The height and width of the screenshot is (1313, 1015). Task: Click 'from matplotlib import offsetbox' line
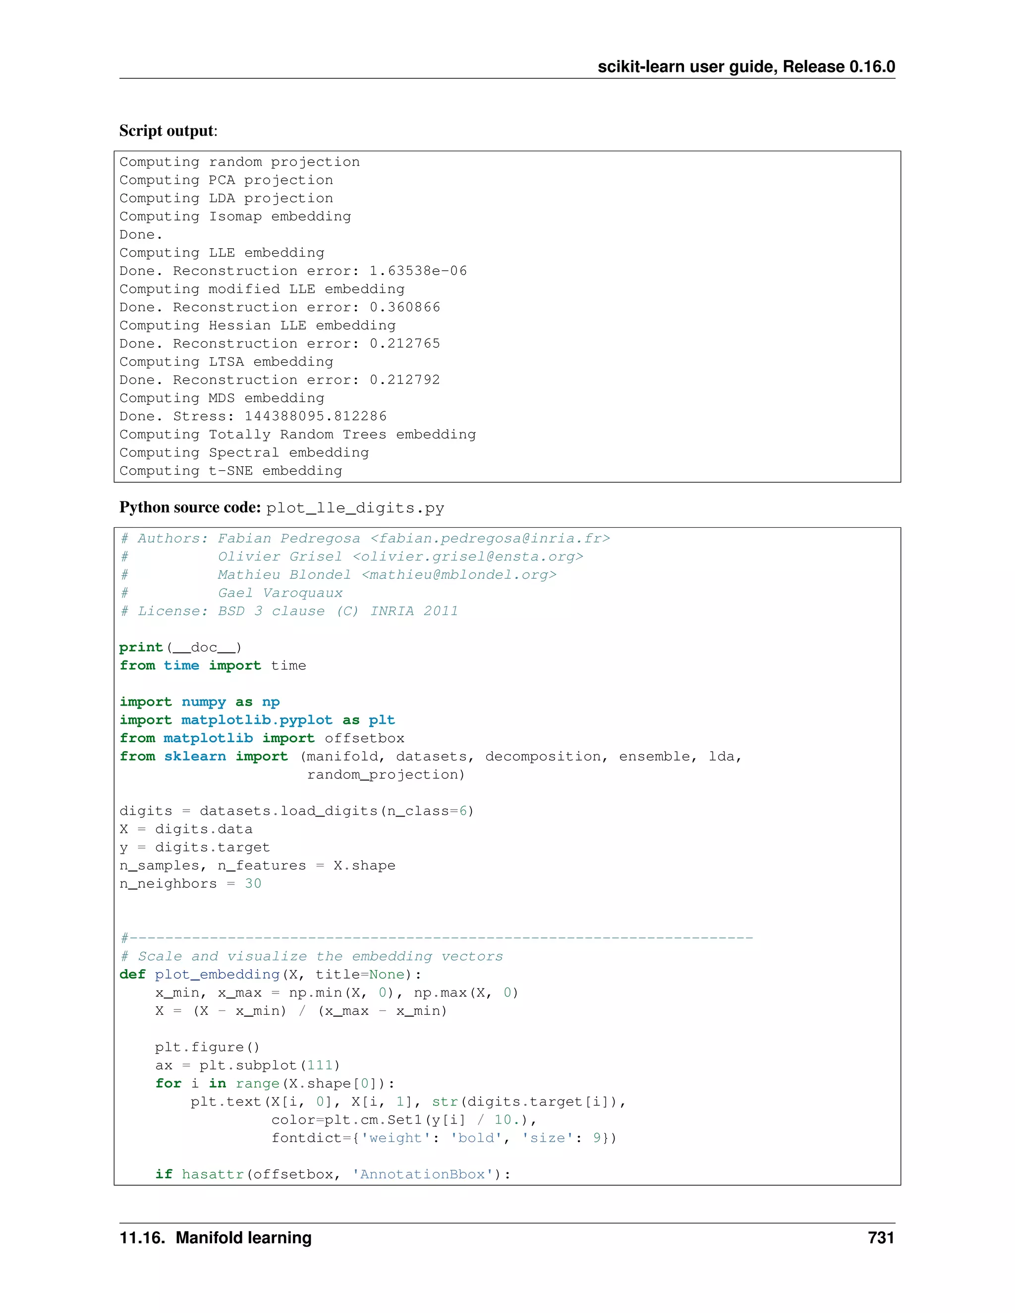[262, 738]
